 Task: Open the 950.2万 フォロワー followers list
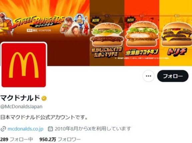[x=60, y=139]
